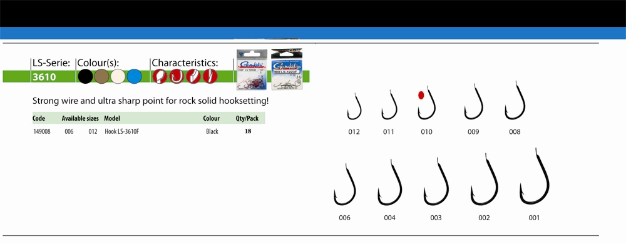Click the size 001 hook illustration

535,176
